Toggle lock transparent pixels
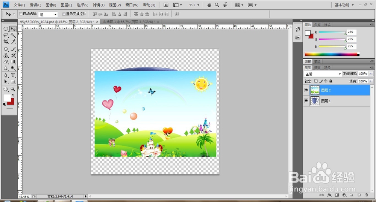Screen dimensions: 376x202 click(316, 81)
